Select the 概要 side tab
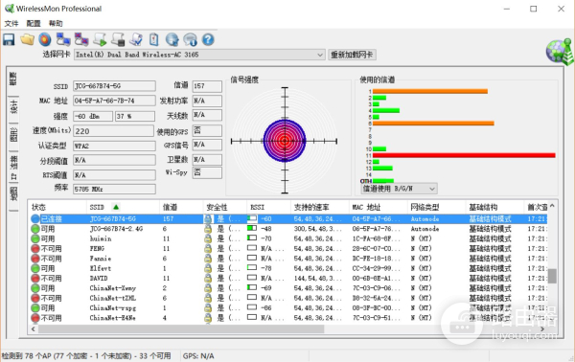 (x=13, y=79)
